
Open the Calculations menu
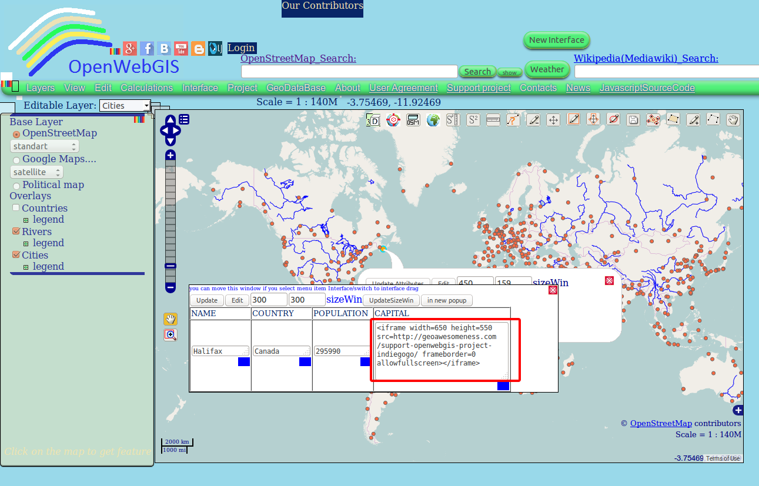coord(147,88)
